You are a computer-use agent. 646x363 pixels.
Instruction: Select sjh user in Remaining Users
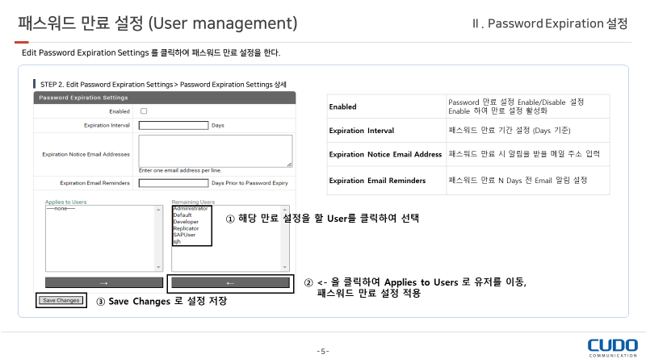pyautogui.click(x=177, y=241)
